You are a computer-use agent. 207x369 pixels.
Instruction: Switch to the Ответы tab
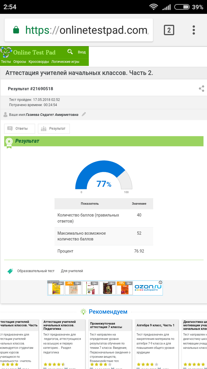coord(20,129)
